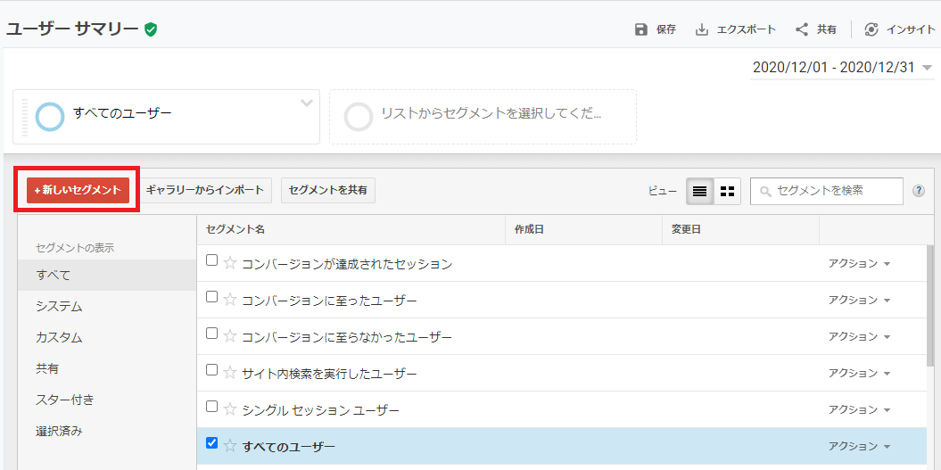Click the segment list vertical scrollbar
The width and height of the screenshot is (941, 470).
coord(931,306)
